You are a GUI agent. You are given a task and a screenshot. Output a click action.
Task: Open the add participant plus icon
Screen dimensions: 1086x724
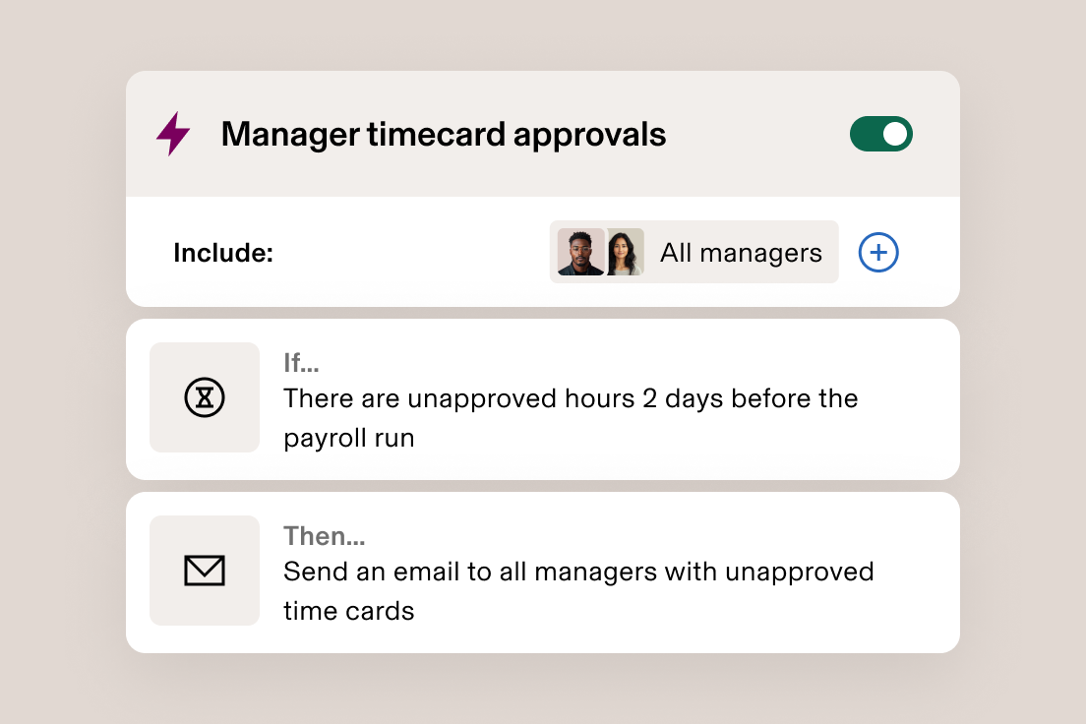click(877, 252)
